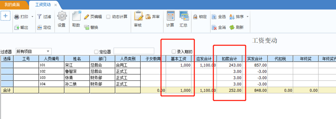Click the 848.00 total net pay cell
The width and height of the screenshot is (336, 119).
pyautogui.click(x=255, y=90)
